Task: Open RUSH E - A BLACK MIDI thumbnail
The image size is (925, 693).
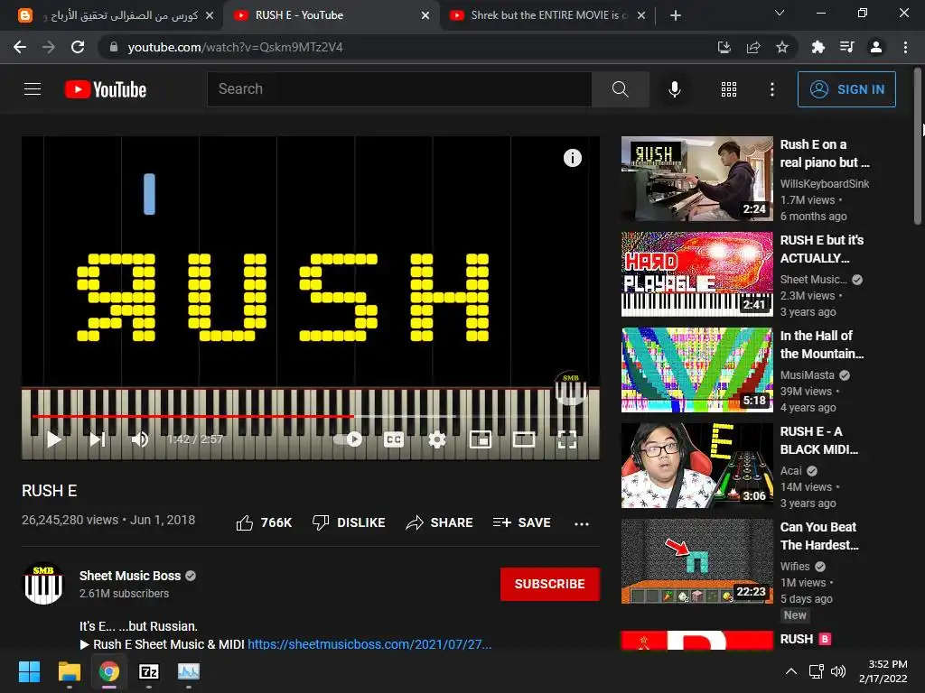Action: [x=696, y=466]
